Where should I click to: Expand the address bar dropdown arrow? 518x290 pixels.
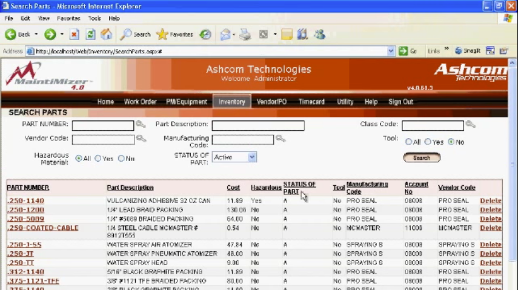click(391, 51)
